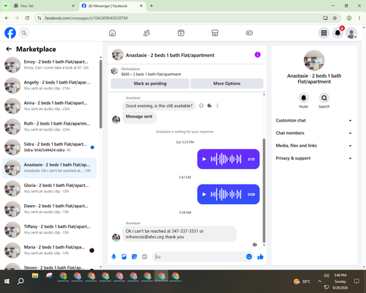Expand Chat members section

(314, 133)
